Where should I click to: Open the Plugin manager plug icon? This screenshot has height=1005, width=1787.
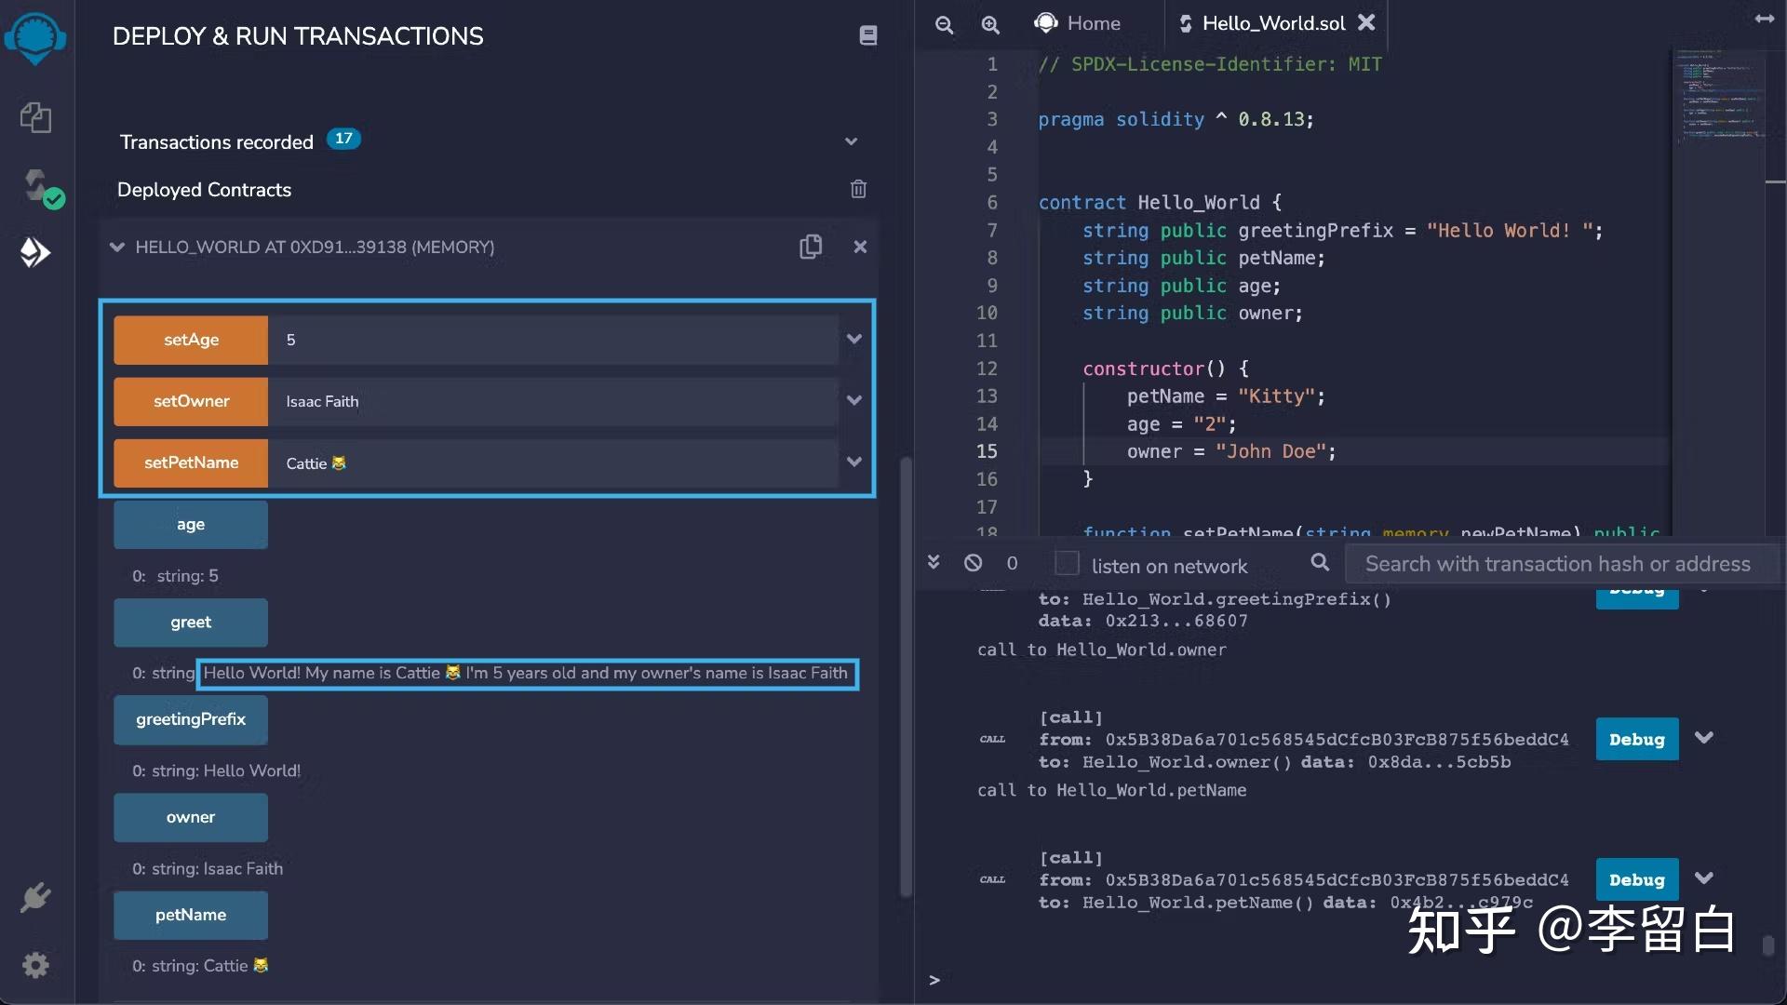[35, 897]
